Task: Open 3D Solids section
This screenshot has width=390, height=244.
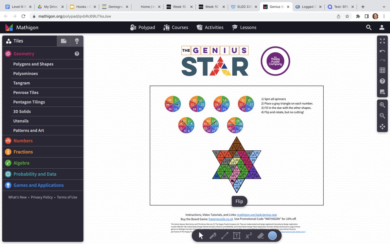Action: click(x=47, y=111)
